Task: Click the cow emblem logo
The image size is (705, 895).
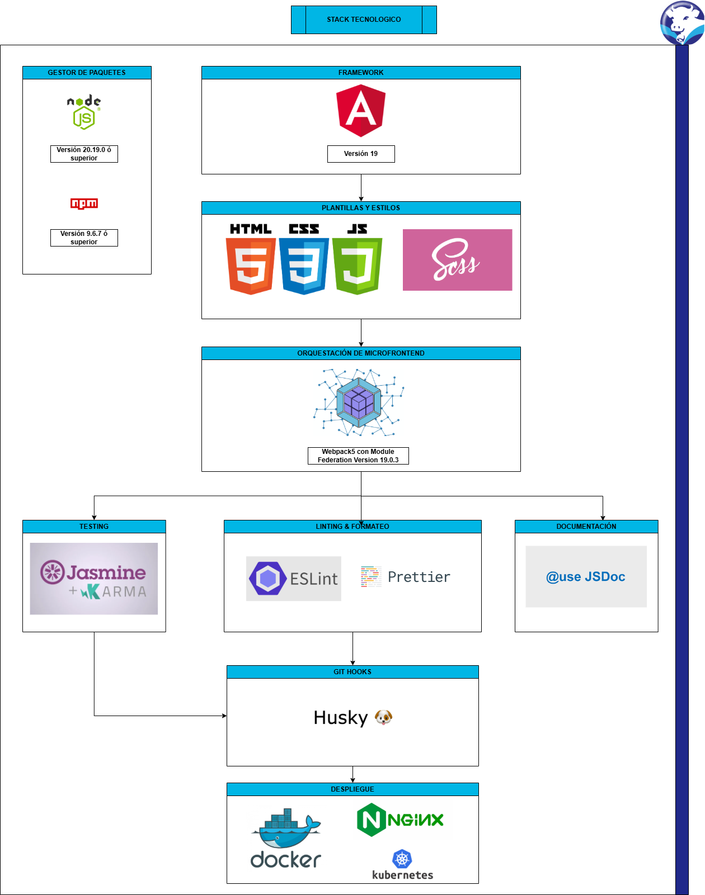Action: (x=682, y=23)
